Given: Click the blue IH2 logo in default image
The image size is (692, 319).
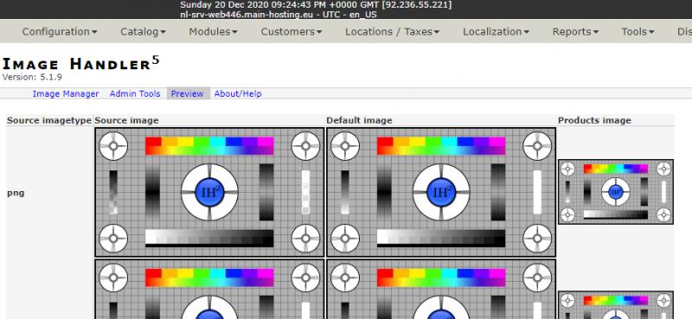Looking at the screenshot, I should pyautogui.click(x=441, y=192).
